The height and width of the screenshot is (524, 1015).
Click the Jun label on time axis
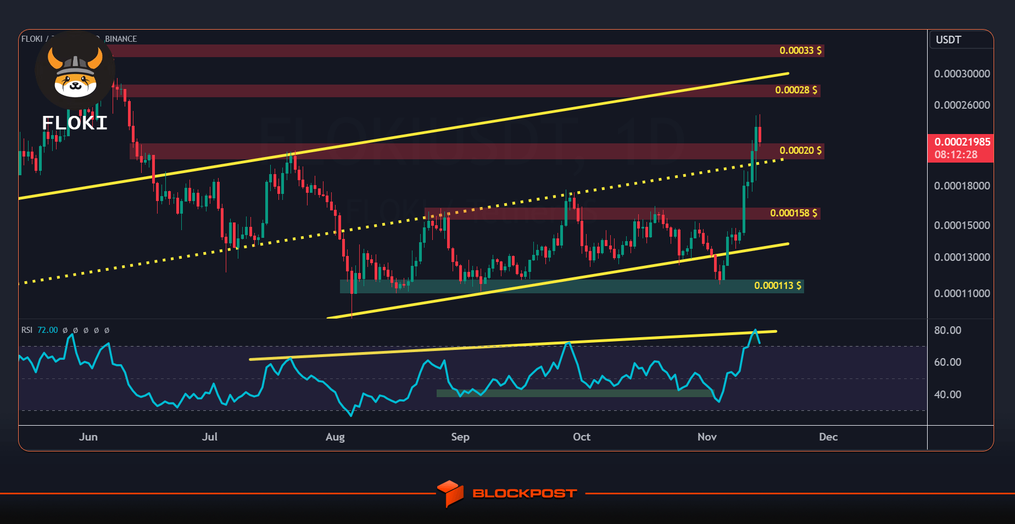[88, 437]
